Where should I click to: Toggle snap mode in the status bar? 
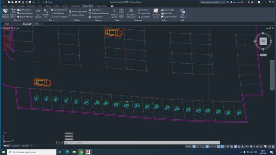198,146
